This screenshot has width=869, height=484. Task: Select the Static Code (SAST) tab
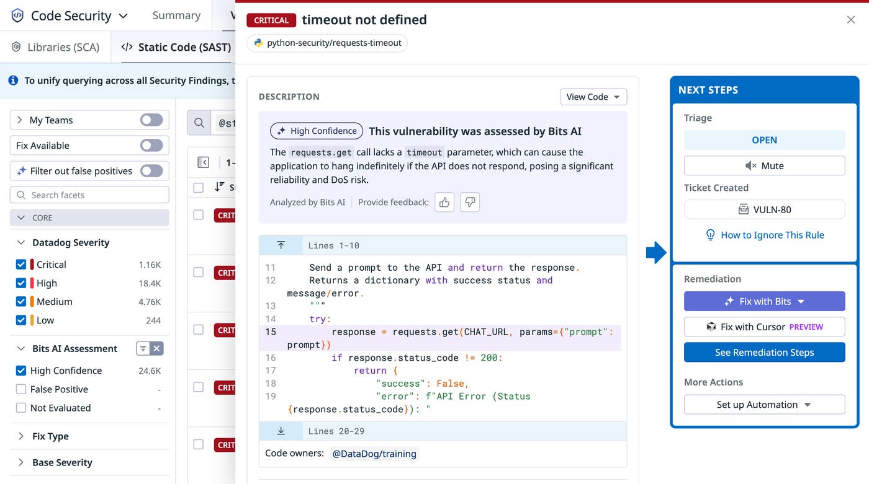176,47
